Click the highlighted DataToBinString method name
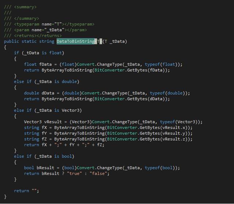 pyautogui.click(x=76, y=41)
